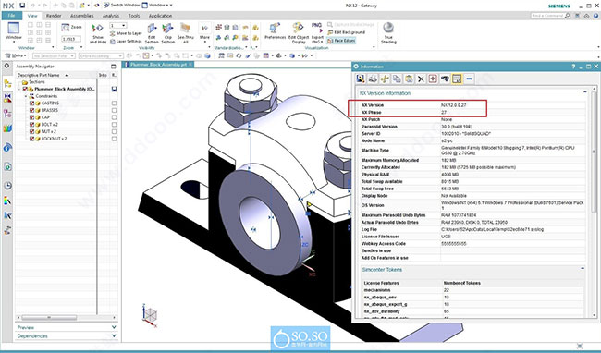Click the copy icon in the Information window
This screenshot has height=353, width=601.
397,79
